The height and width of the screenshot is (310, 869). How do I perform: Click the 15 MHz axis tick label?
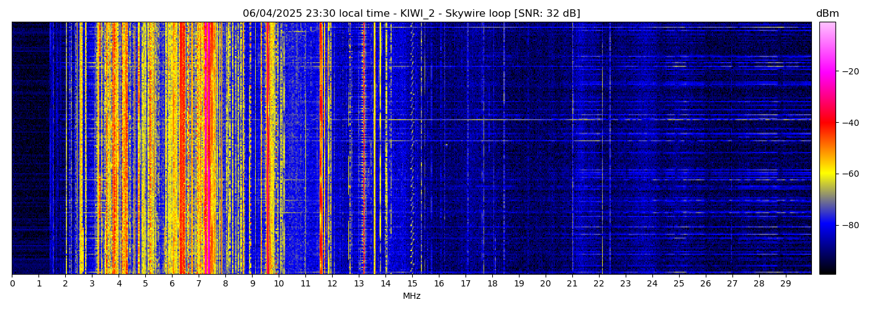[412, 284]
